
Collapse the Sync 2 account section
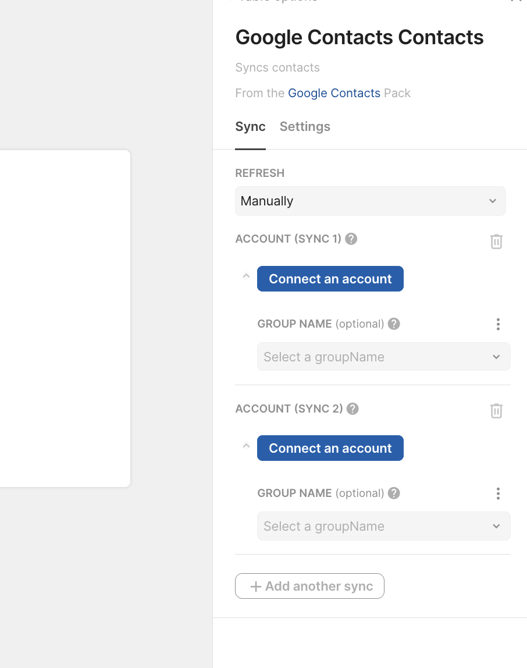pos(246,446)
